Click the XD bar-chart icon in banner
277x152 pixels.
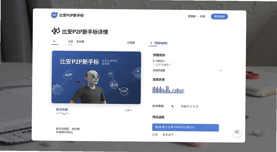click(x=114, y=85)
